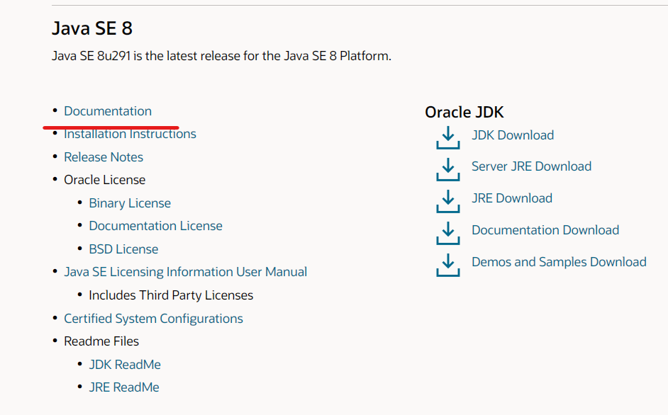Click the Documentation Download link text
668x415 pixels.
545,230
